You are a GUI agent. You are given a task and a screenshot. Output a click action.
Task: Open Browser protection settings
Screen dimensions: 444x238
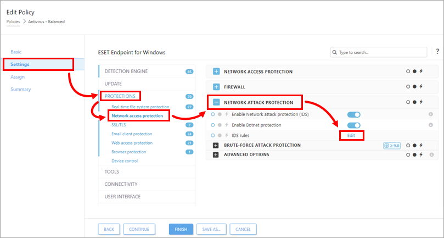[129, 152]
